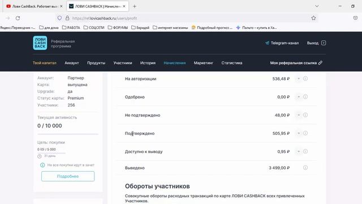
Task: Open the Пальто – купить bookmark
Action: (x=256, y=28)
